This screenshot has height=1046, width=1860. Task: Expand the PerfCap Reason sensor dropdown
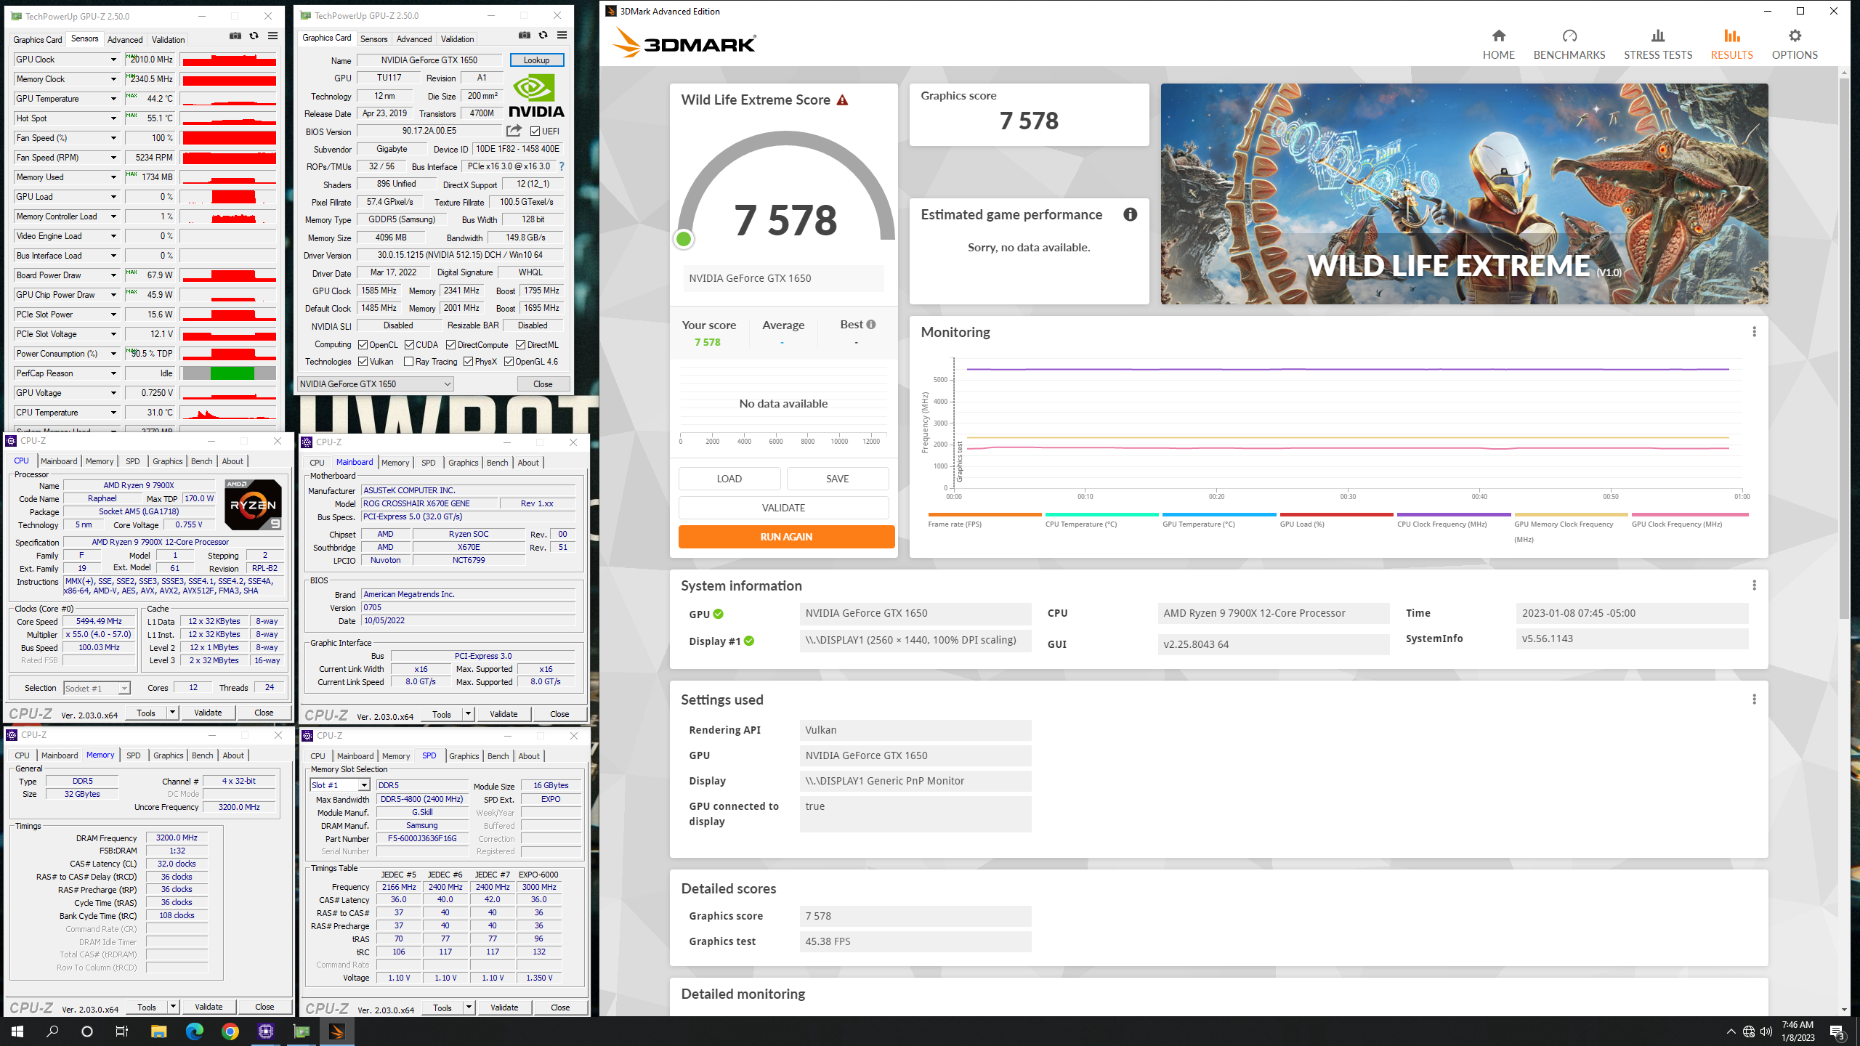(x=113, y=373)
